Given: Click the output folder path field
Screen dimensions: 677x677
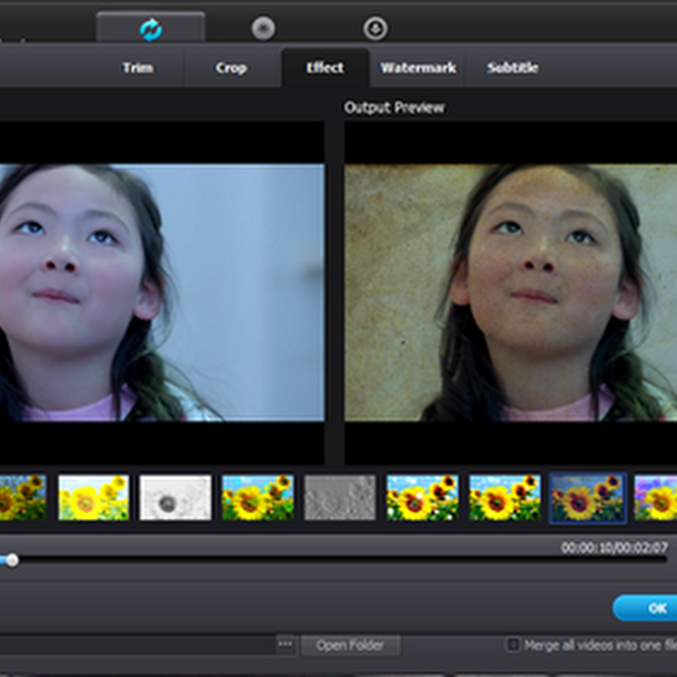Looking at the screenshot, I should coord(135,645).
